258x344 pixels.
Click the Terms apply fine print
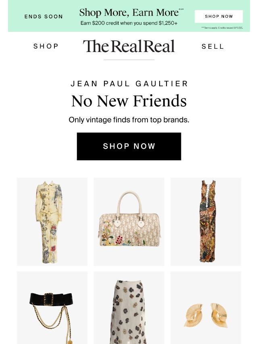coord(222,28)
